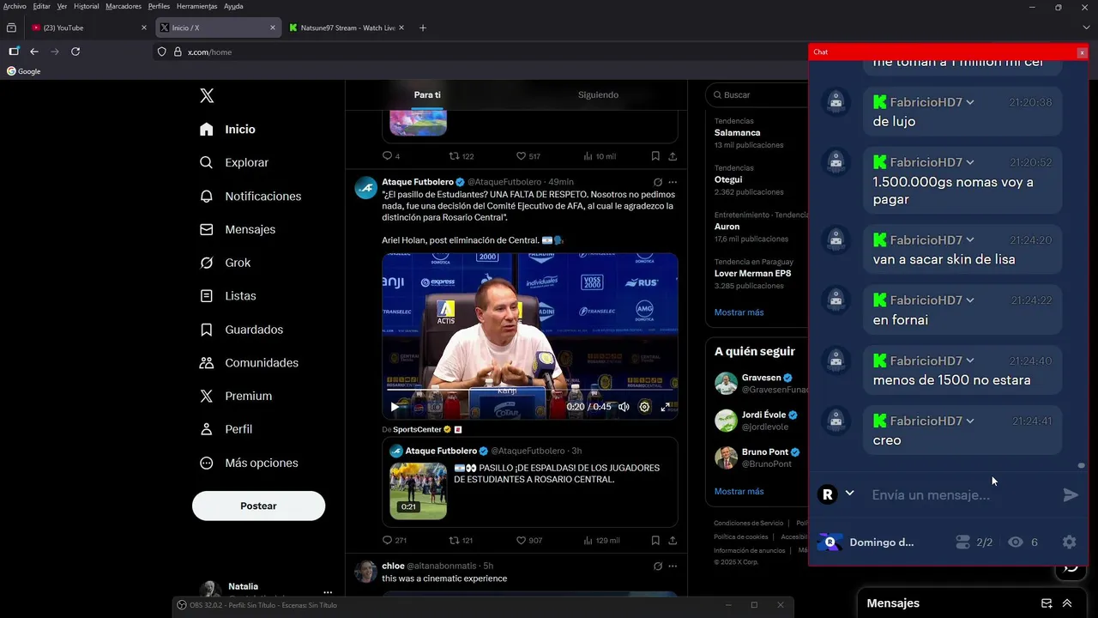
Task: Enter fullscreen on the video
Action: [665, 407]
